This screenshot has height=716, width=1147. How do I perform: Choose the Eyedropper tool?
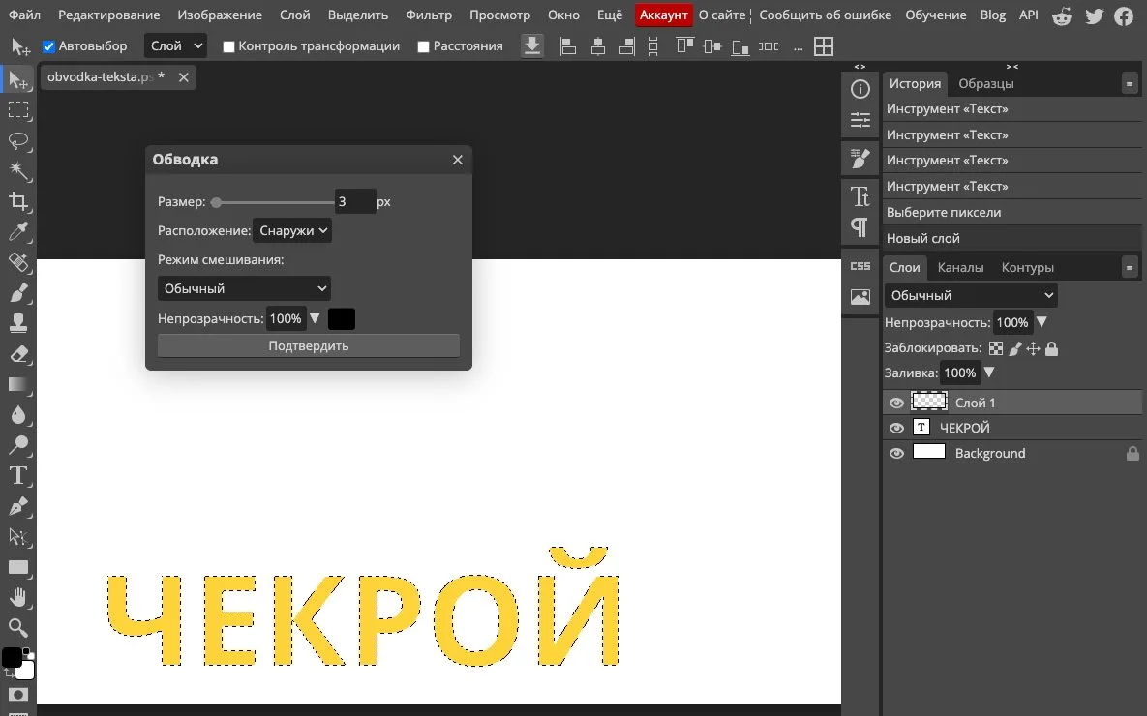18,232
